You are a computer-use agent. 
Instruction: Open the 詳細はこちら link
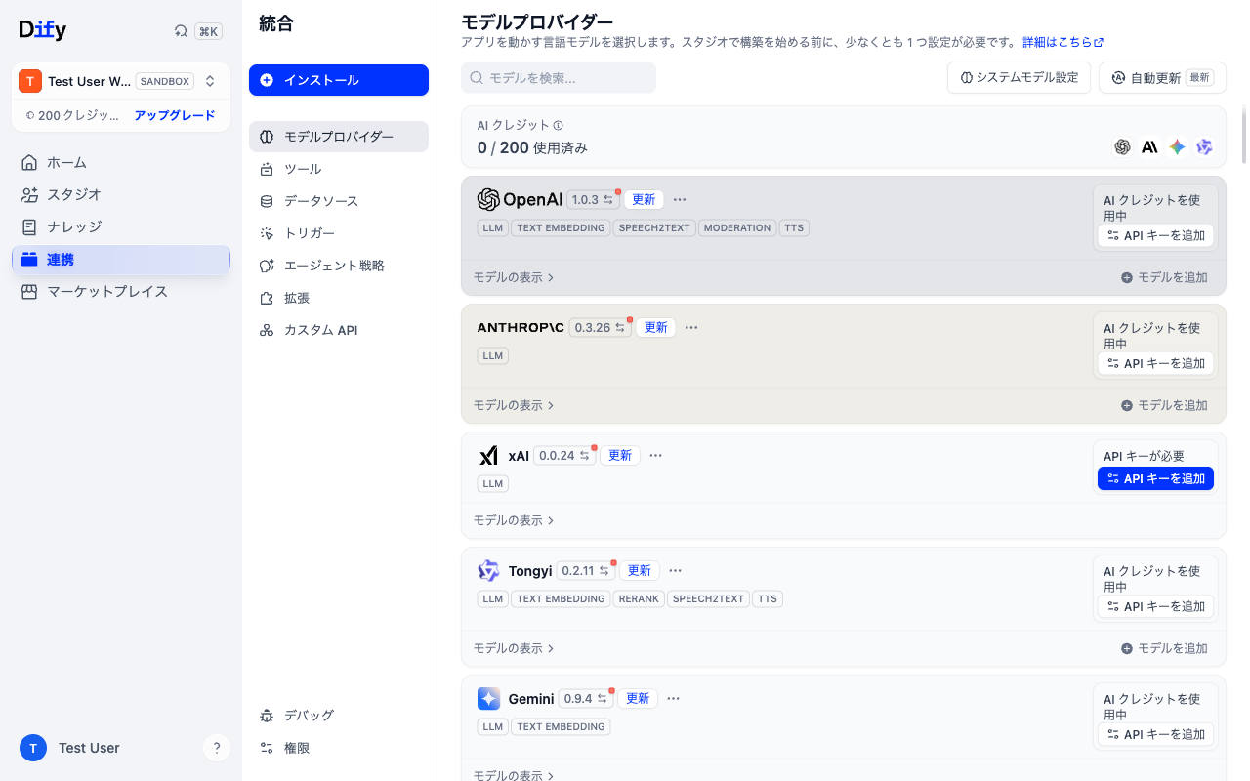tap(1062, 43)
